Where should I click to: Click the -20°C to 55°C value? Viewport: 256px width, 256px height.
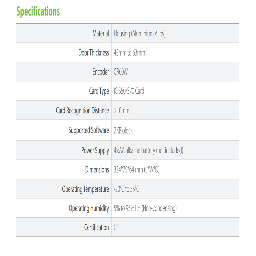pyautogui.click(x=126, y=189)
